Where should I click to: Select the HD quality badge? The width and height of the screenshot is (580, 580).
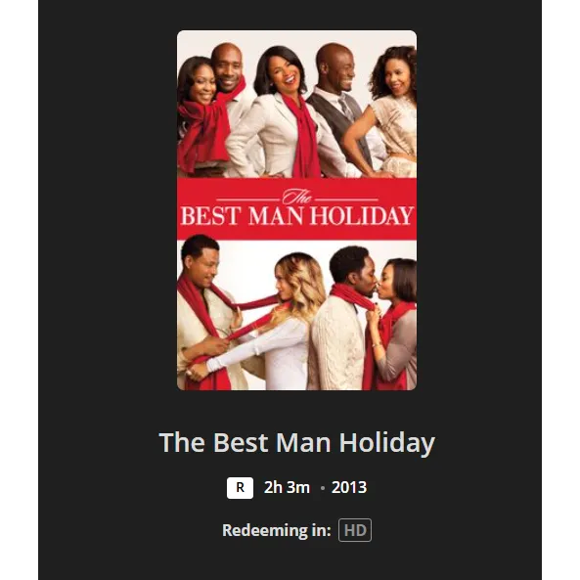355,530
